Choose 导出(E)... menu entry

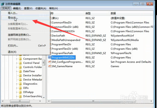coord(25,18)
